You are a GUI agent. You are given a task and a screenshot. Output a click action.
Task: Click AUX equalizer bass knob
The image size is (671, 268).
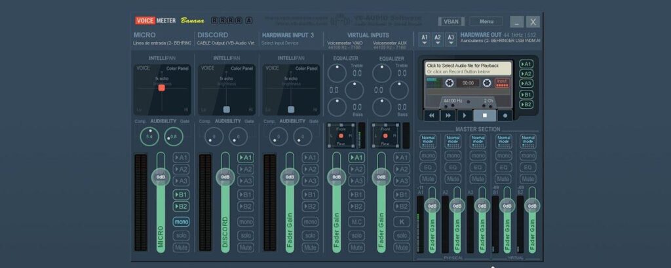click(382, 107)
